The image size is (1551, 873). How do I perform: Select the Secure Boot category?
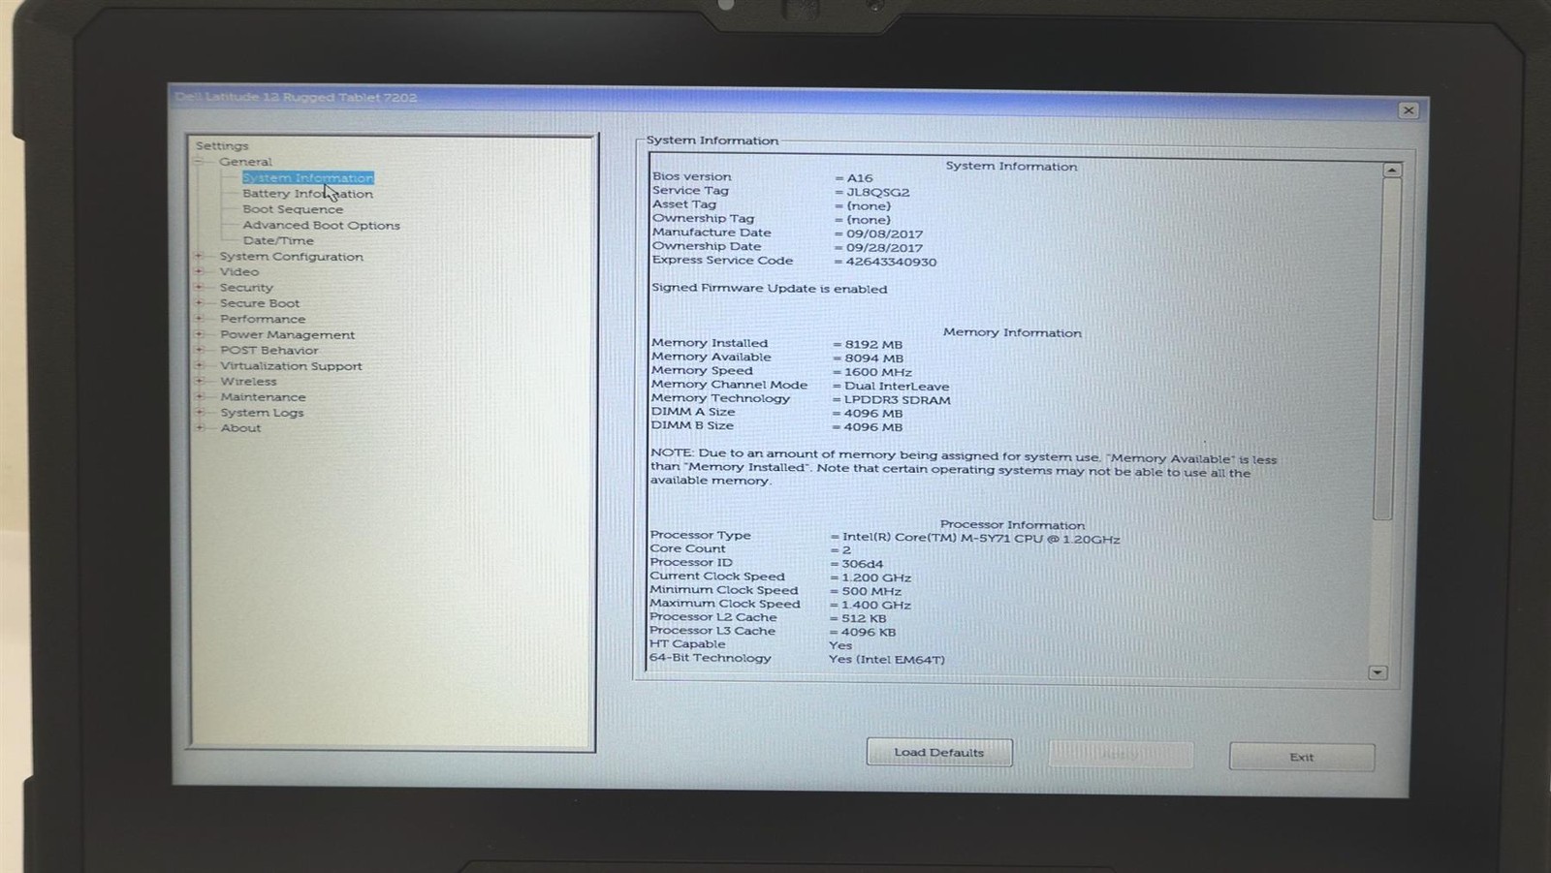tap(260, 303)
